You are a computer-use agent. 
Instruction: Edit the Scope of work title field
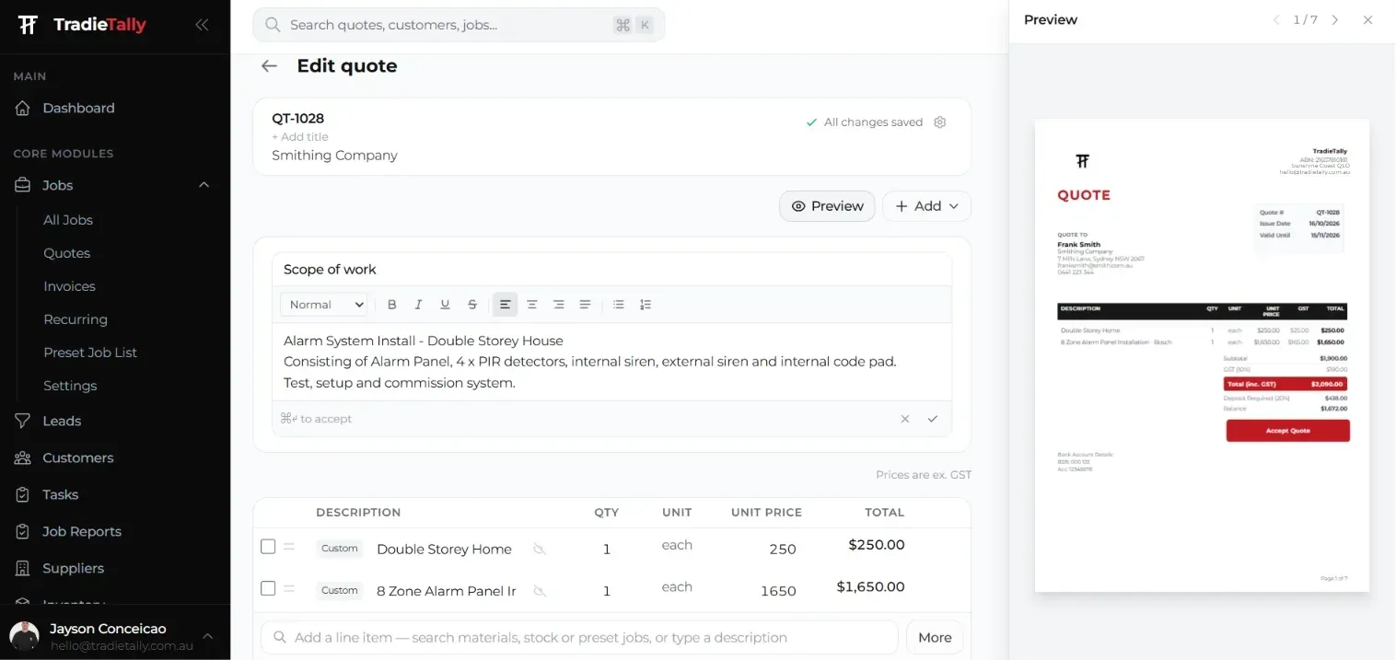click(612, 270)
